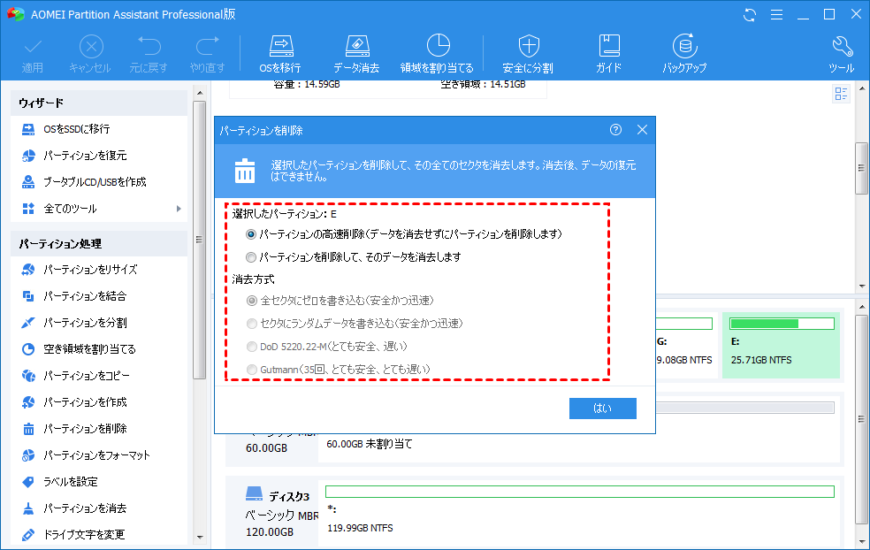Select the E: 25.71GB NTFS partition
The height and width of the screenshot is (550, 870).
coord(781,345)
